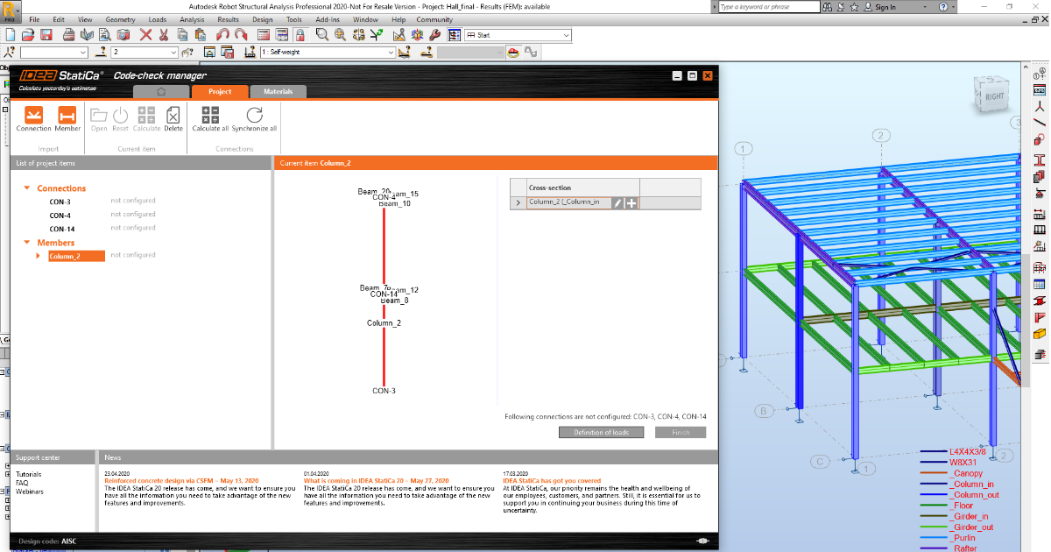Click the home tab icon in Code-check manager
The height and width of the screenshot is (552, 1051).
click(160, 91)
